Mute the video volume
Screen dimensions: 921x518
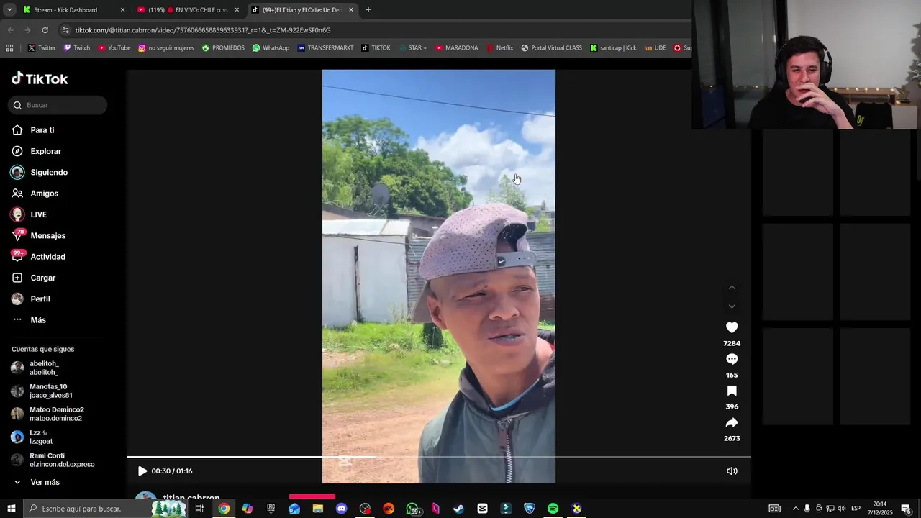[x=732, y=471]
